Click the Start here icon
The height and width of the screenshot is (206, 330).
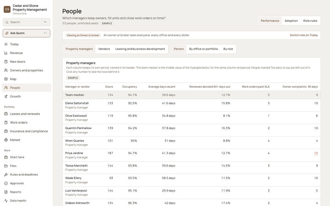(x=6, y=157)
